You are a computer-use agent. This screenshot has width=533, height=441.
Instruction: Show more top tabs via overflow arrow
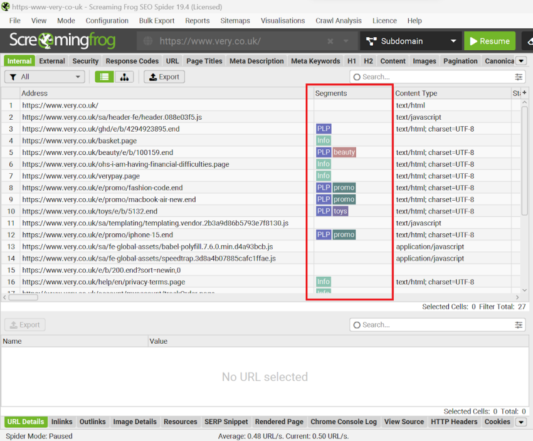click(x=521, y=61)
